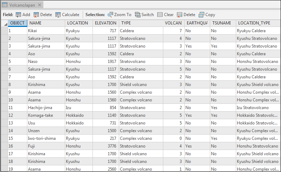Click the Hachijo-jima name cell

(46, 108)
